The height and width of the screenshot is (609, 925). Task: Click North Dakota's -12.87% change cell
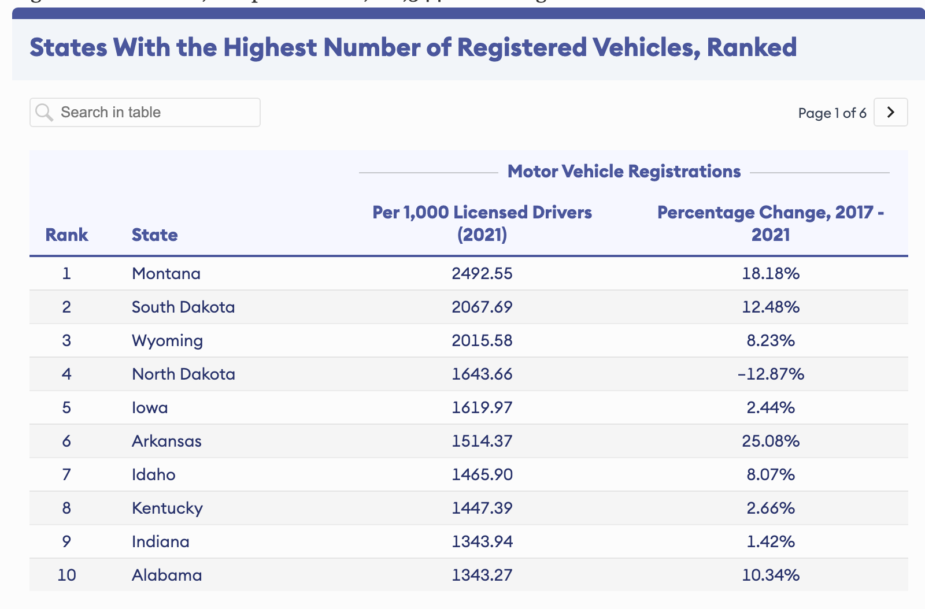771,374
